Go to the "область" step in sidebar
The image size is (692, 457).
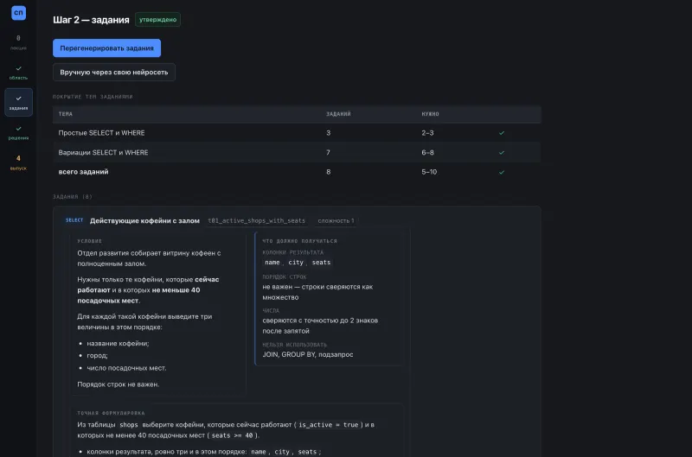(18, 73)
